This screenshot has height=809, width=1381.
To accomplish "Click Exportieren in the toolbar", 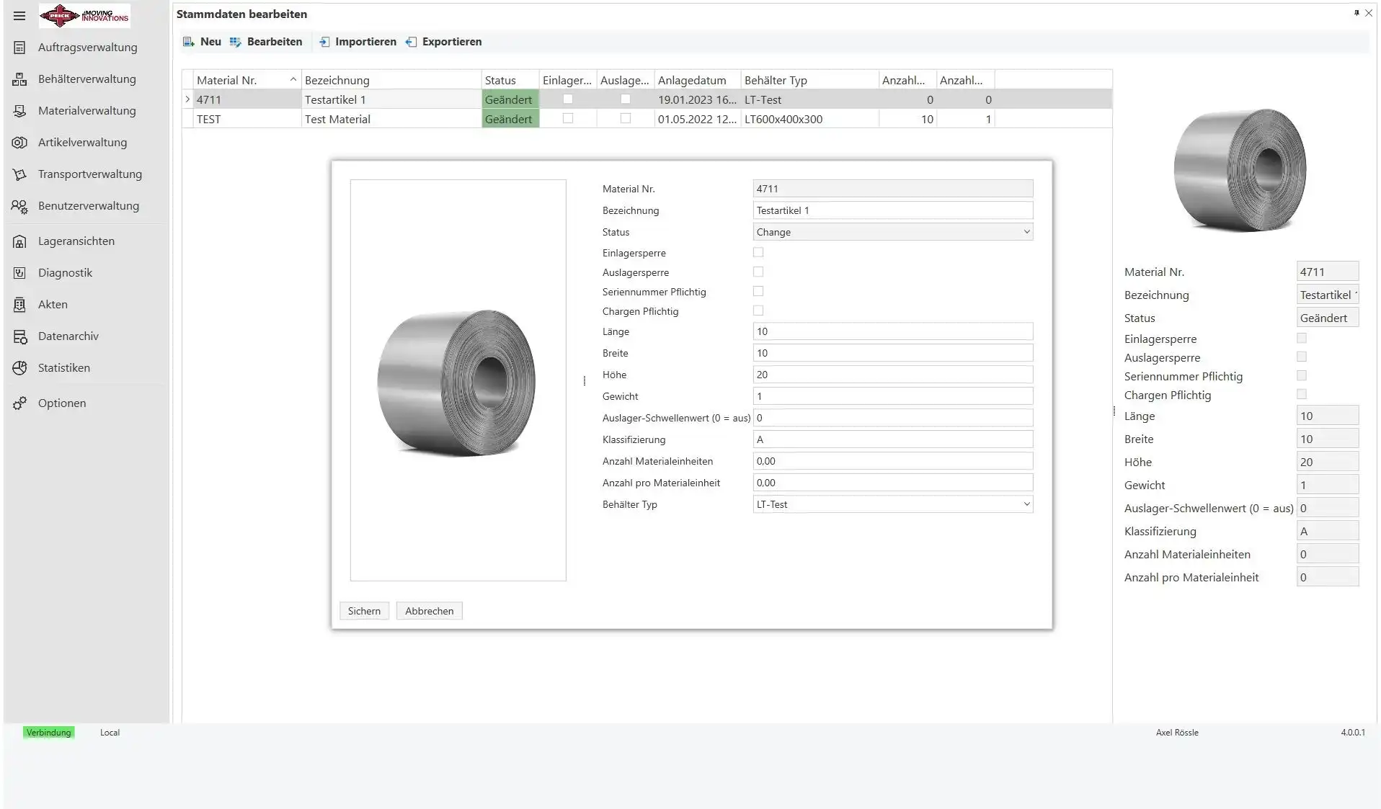I will coord(444,42).
